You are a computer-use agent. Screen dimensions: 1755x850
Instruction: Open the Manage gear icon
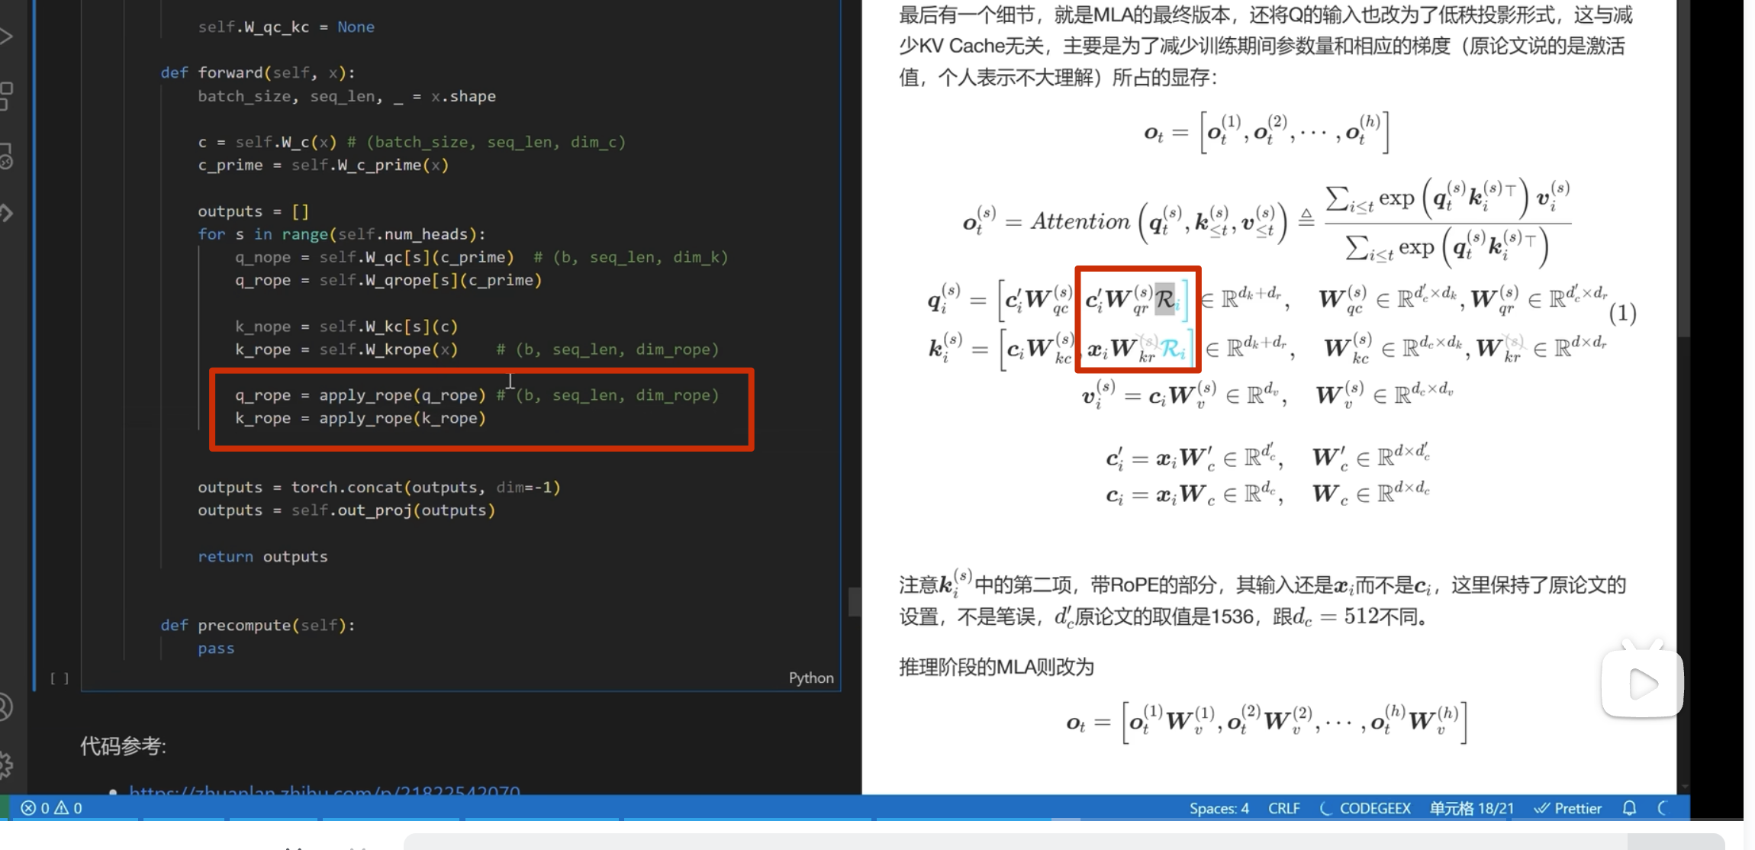[x=5, y=764]
